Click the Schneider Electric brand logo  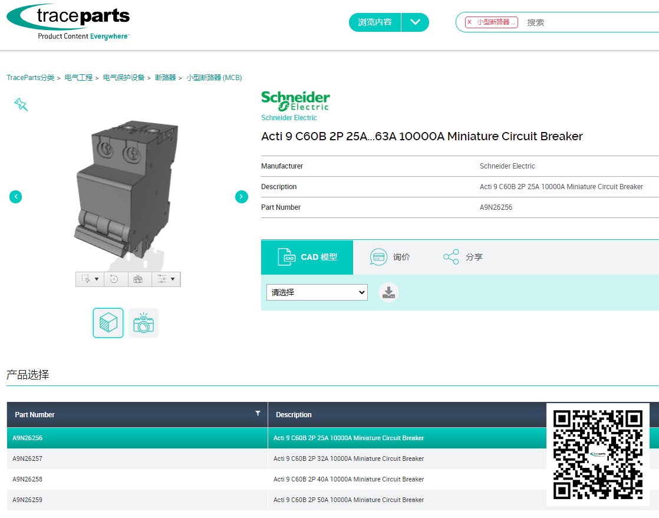coord(295,101)
